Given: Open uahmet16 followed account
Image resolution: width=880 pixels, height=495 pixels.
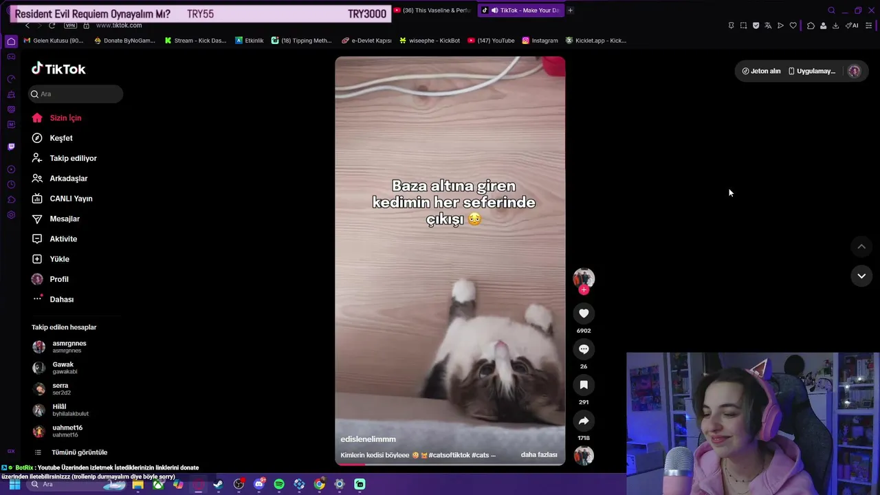Looking at the screenshot, I should point(58,431).
